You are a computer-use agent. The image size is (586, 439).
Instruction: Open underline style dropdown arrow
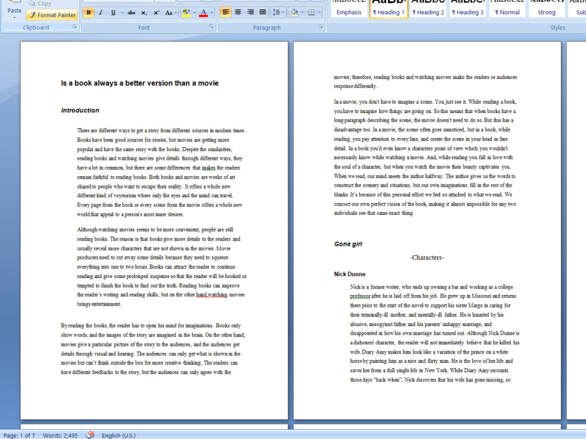[x=122, y=13]
